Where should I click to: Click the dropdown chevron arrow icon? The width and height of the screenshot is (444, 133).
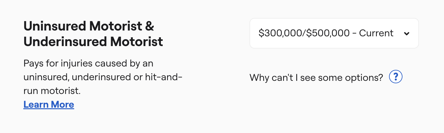click(x=406, y=34)
